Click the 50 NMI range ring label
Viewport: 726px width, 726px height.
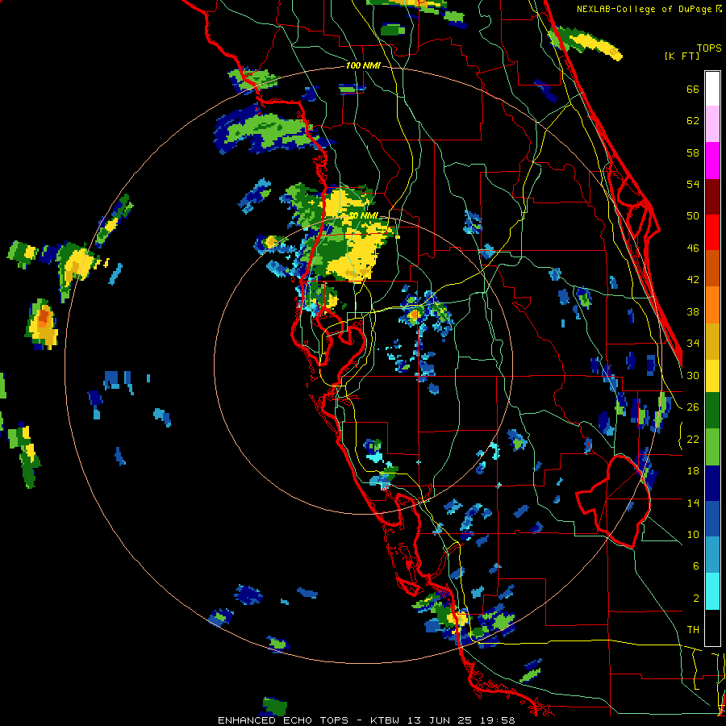click(363, 215)
